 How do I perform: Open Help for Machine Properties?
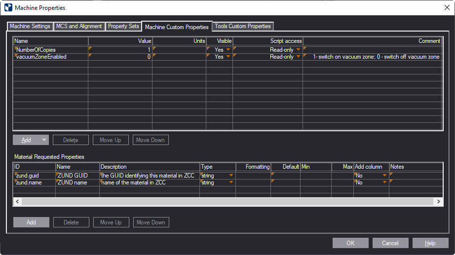click(x=430, y=243)
